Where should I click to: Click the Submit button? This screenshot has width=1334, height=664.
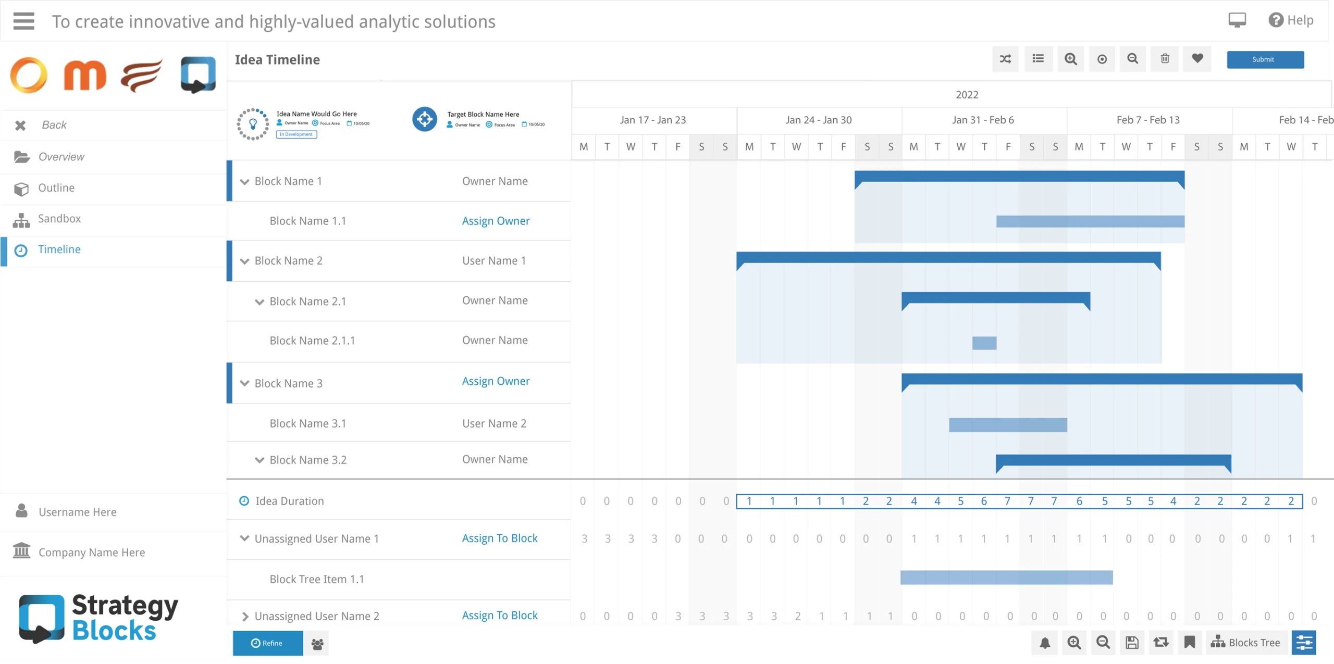click(x=1265, y=59)
